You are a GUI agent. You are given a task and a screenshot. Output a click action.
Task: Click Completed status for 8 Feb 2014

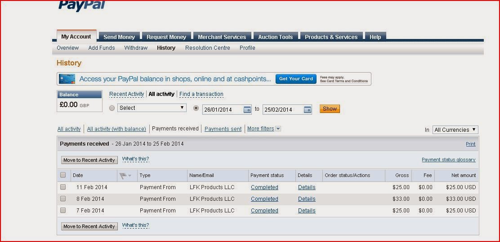tap(264, 199)
